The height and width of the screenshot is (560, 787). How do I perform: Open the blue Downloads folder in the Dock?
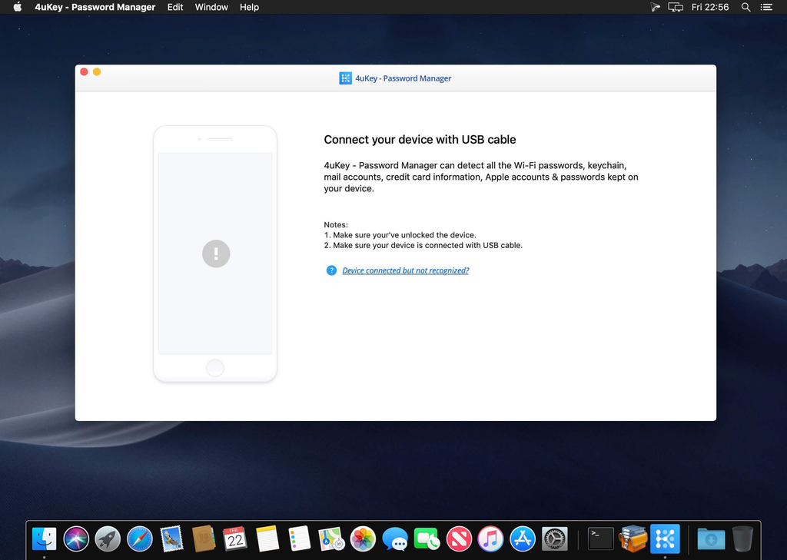pos(709,539)
